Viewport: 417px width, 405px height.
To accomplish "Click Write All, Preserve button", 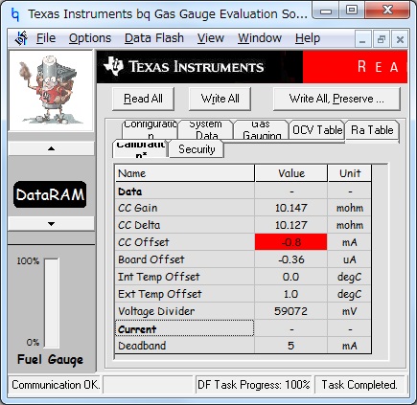I will click(x=336, y=99).
